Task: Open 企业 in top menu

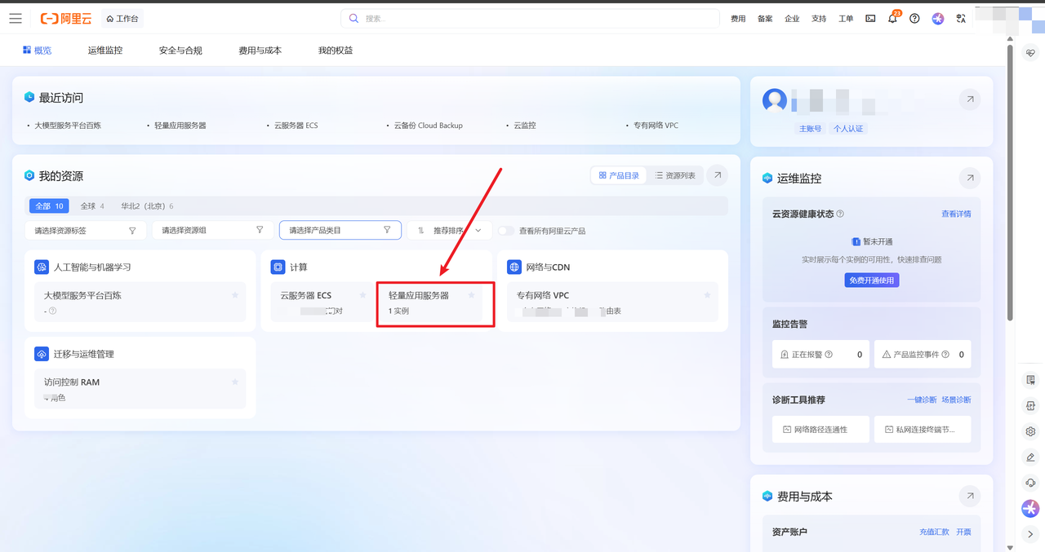Action: [792, 18]
